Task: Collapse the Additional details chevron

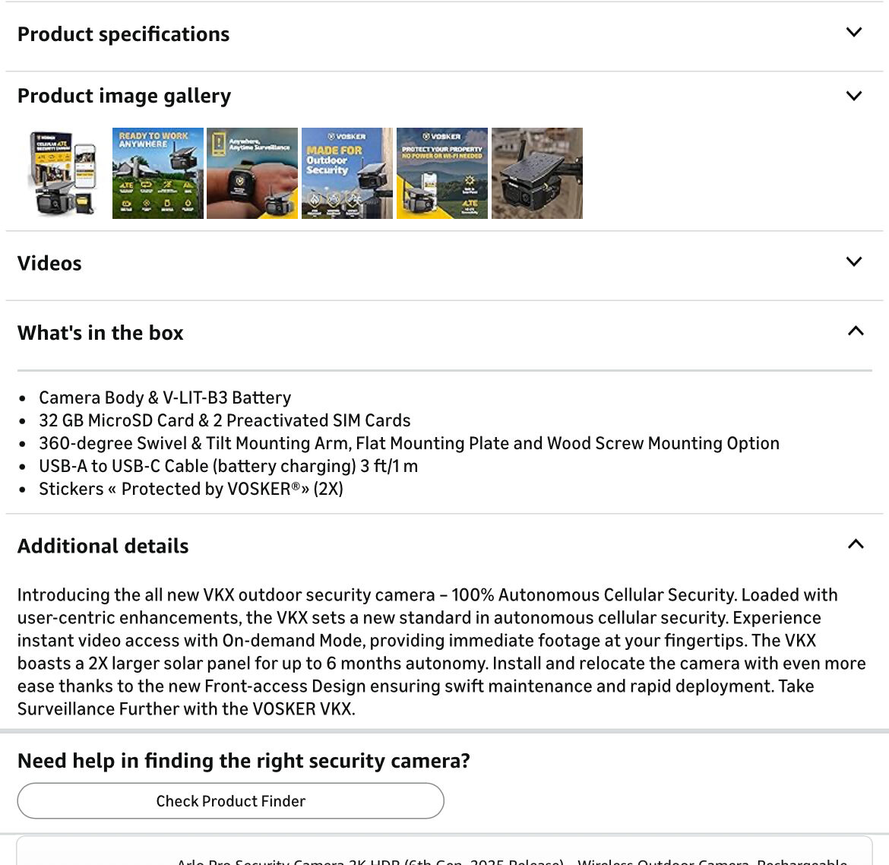Action: pos(856,544)
